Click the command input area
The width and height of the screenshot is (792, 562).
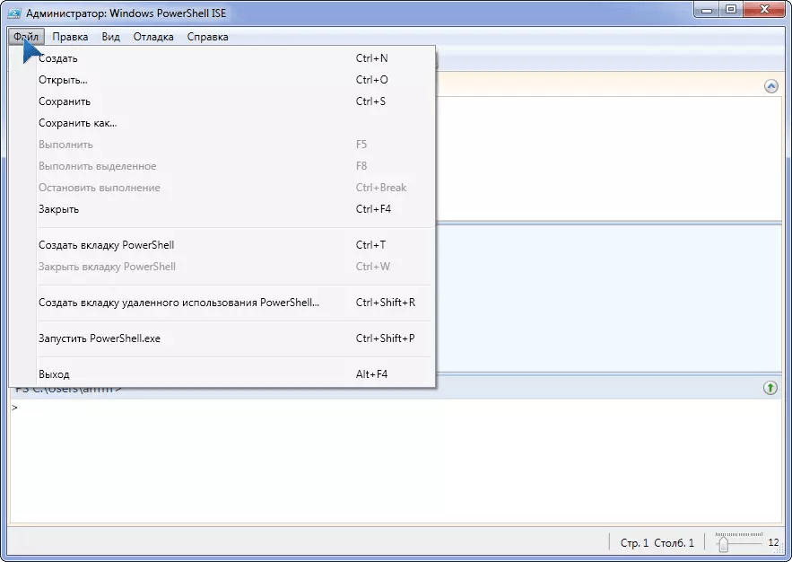(x=396, y=461)
